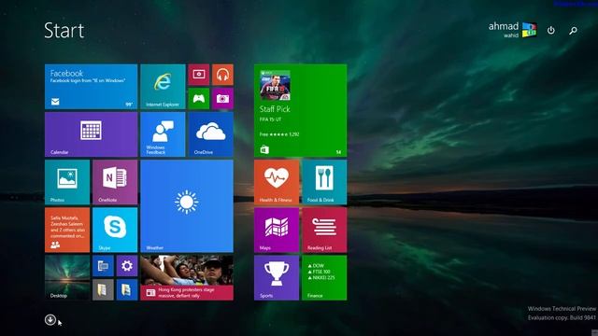Open the Store Staff Pick tile
This screenshot has width=598, height=336.
click(301, 110)
